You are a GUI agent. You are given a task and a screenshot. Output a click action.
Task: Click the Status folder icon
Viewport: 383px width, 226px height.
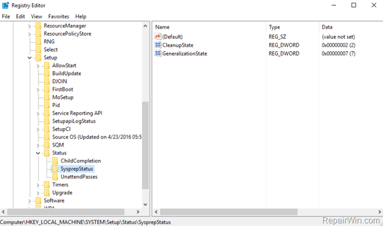[x=47, y=153]
